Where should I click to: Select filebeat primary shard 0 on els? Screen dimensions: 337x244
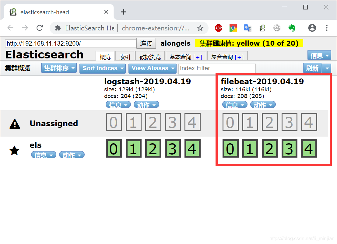pyautogui.click(x=230, y=148)
